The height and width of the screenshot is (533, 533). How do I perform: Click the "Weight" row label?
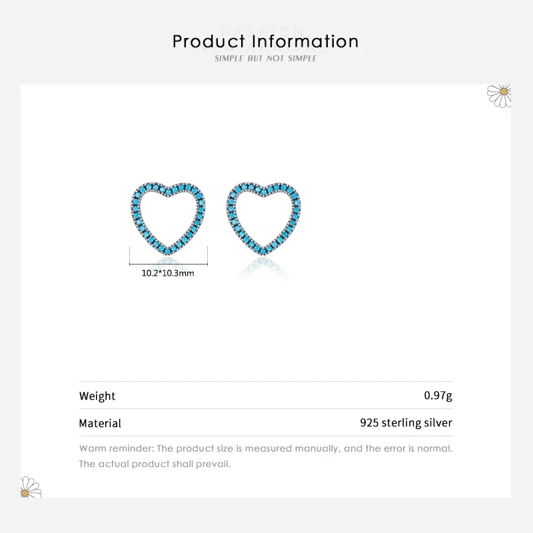[97, 396]
